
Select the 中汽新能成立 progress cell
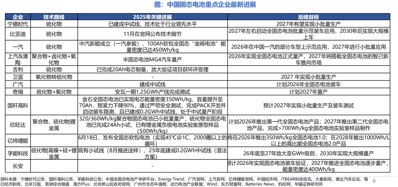click(x=153, y=47)
